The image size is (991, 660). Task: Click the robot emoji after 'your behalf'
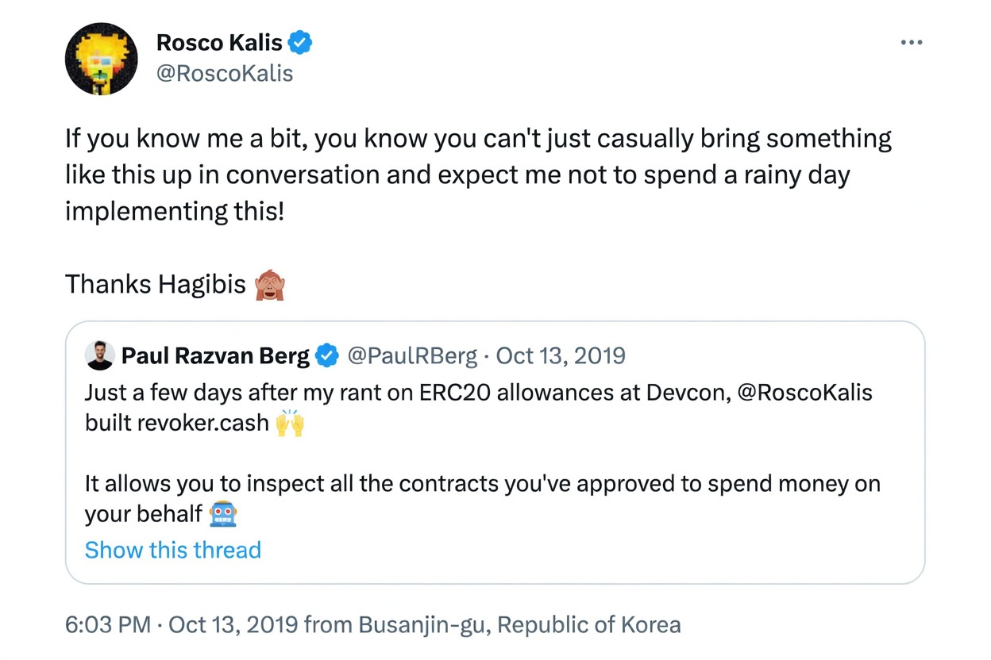pyautogui.click(x=221, y=513)
